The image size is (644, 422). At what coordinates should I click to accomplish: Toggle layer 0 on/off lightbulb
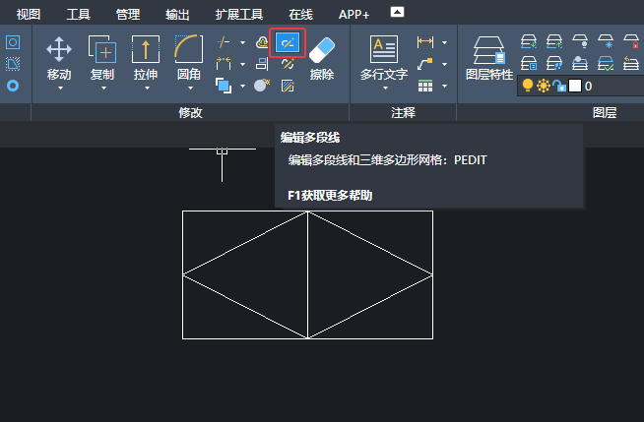click(x=528, y=86)
